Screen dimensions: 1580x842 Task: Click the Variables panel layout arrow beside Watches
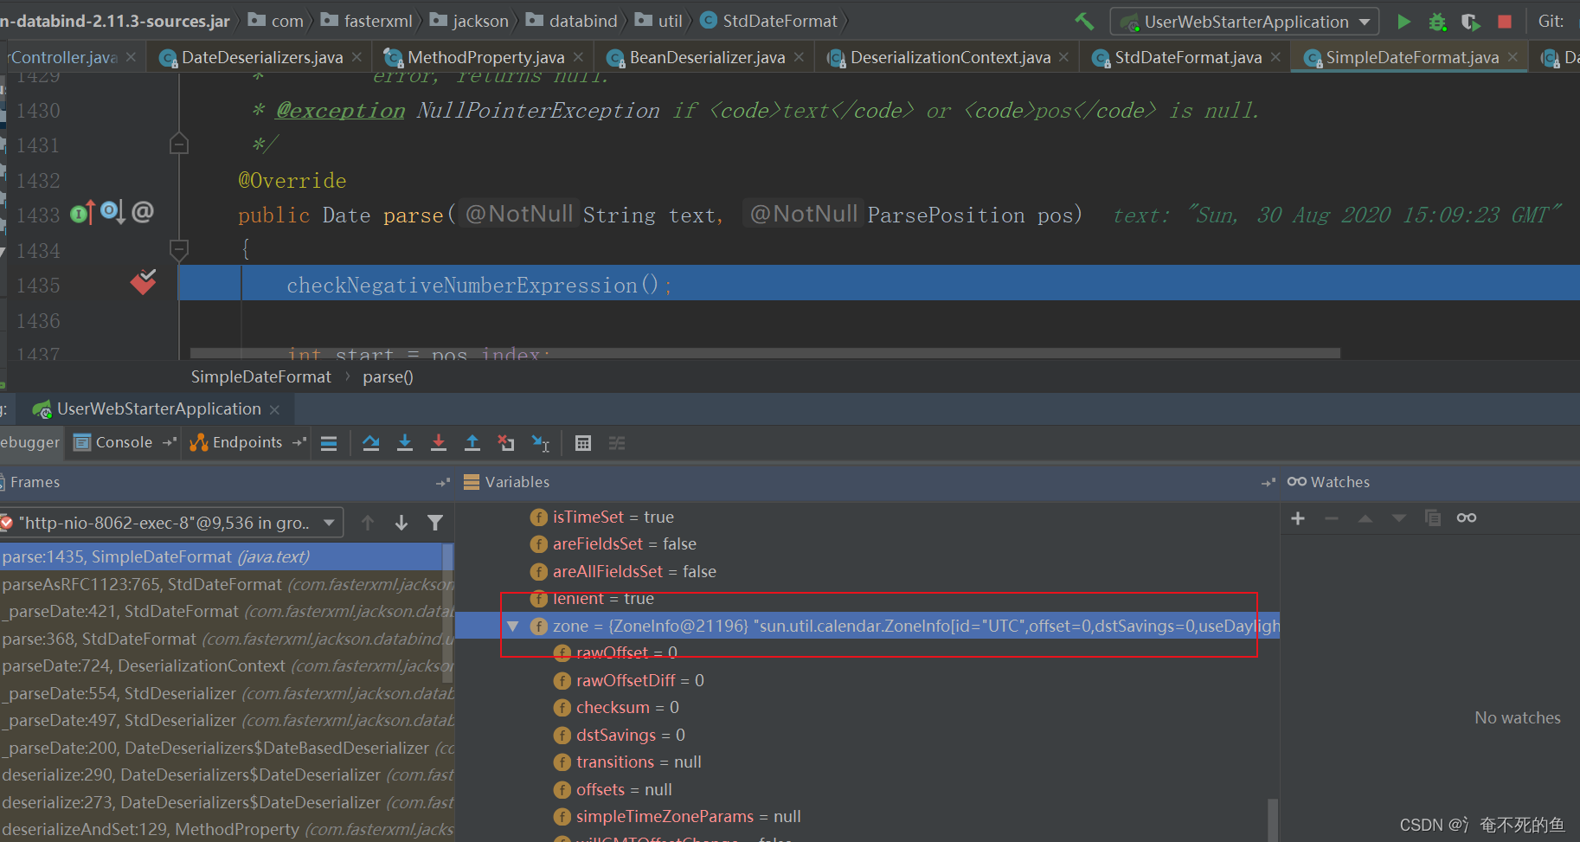tap(1268, 483)
